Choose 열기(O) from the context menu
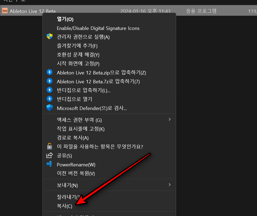Image resolution: width=257 pixels, height=216 pixels. coord(65,19)
